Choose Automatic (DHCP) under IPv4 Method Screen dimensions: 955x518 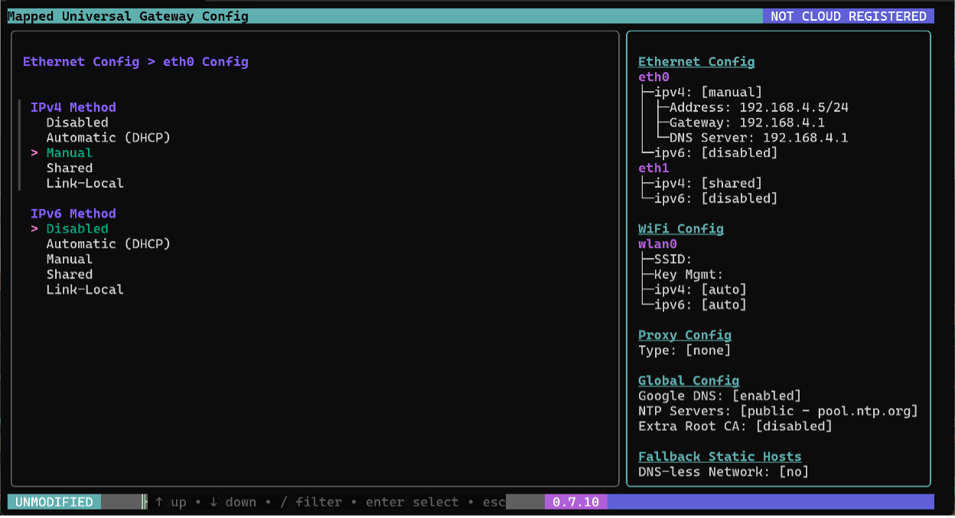(108, 138)
